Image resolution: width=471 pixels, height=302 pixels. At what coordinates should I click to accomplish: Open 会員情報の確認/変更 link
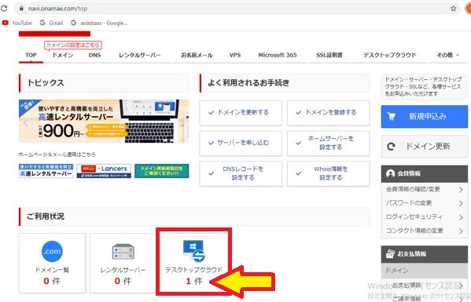click(x=413, y=189)
